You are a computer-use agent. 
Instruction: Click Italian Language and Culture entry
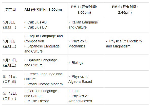tap(83, 25)
